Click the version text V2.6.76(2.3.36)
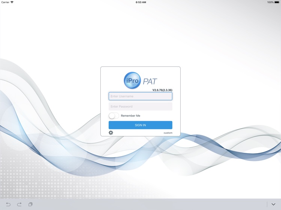This screenshot has width=281, height=210. tap(162, 90)
